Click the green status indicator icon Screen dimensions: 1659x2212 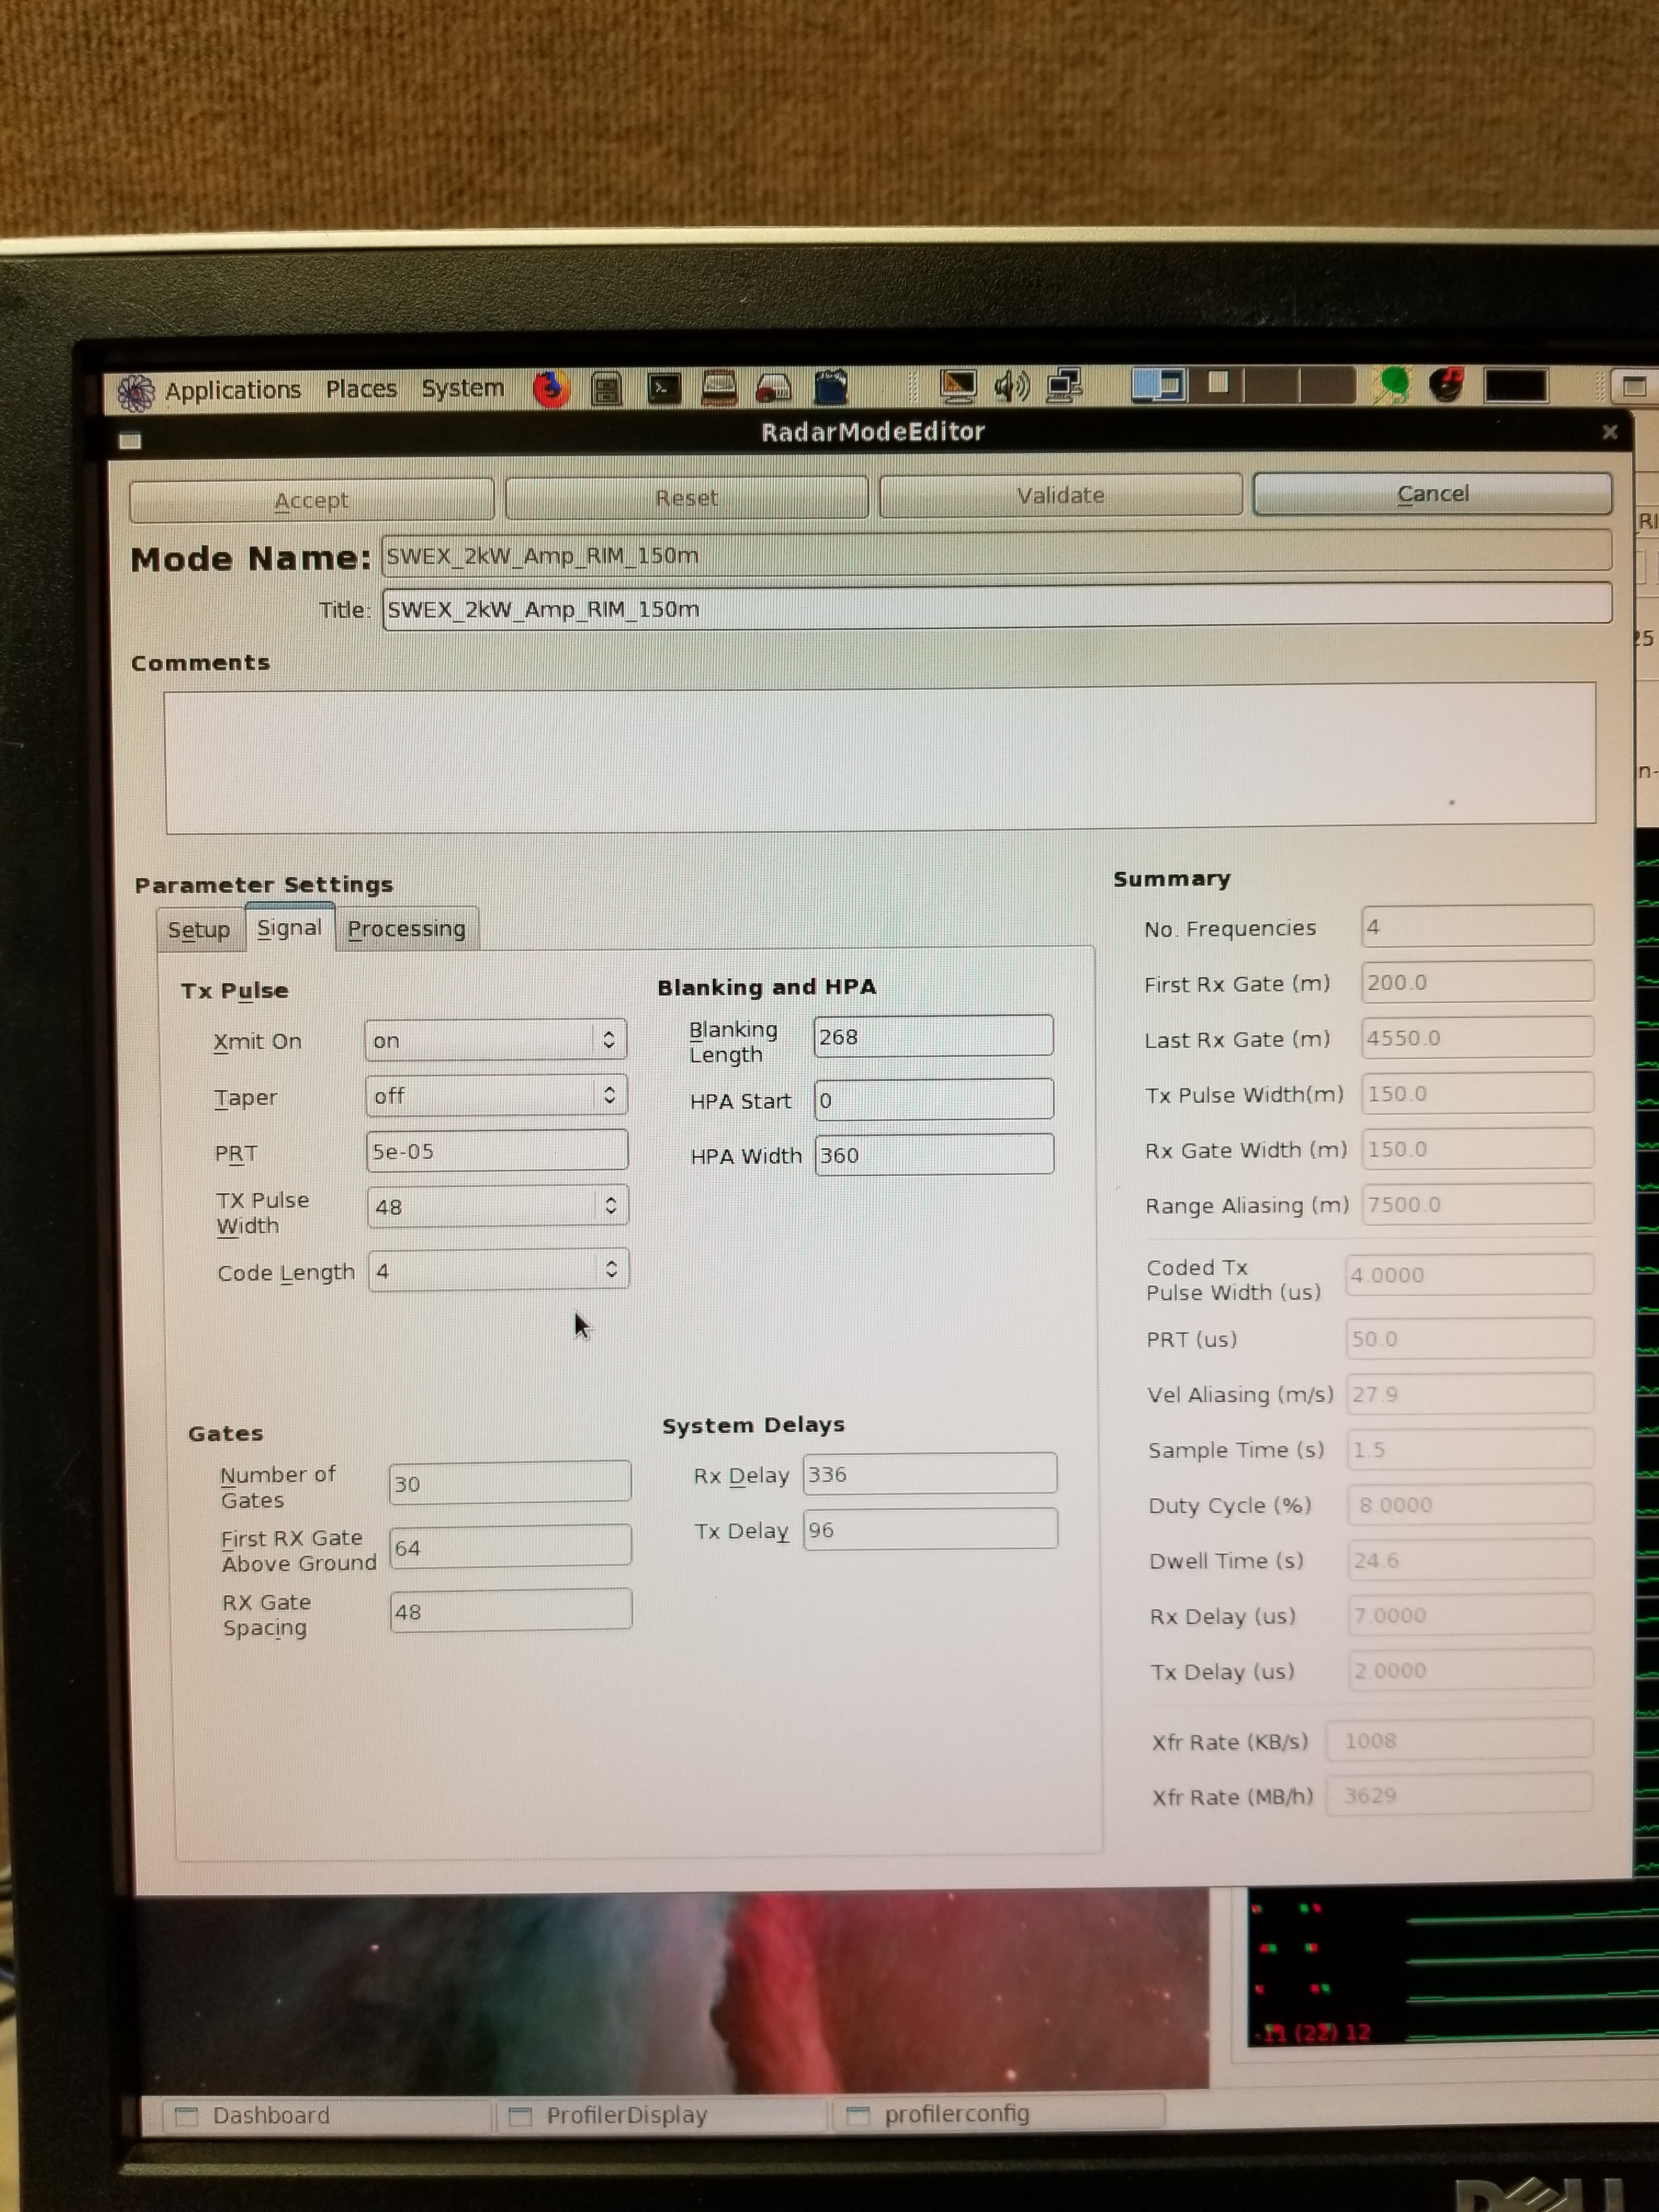pos(1394,385)
